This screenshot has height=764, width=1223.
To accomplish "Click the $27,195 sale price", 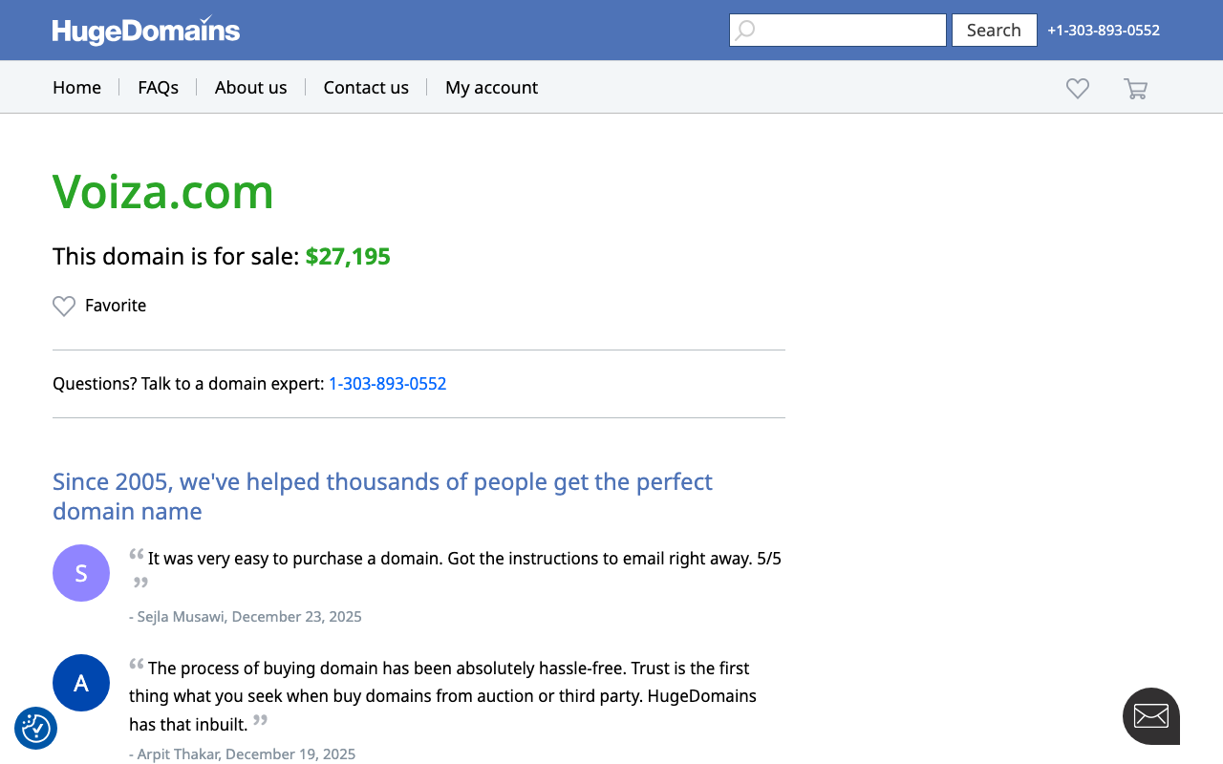I will pos(348,257).
